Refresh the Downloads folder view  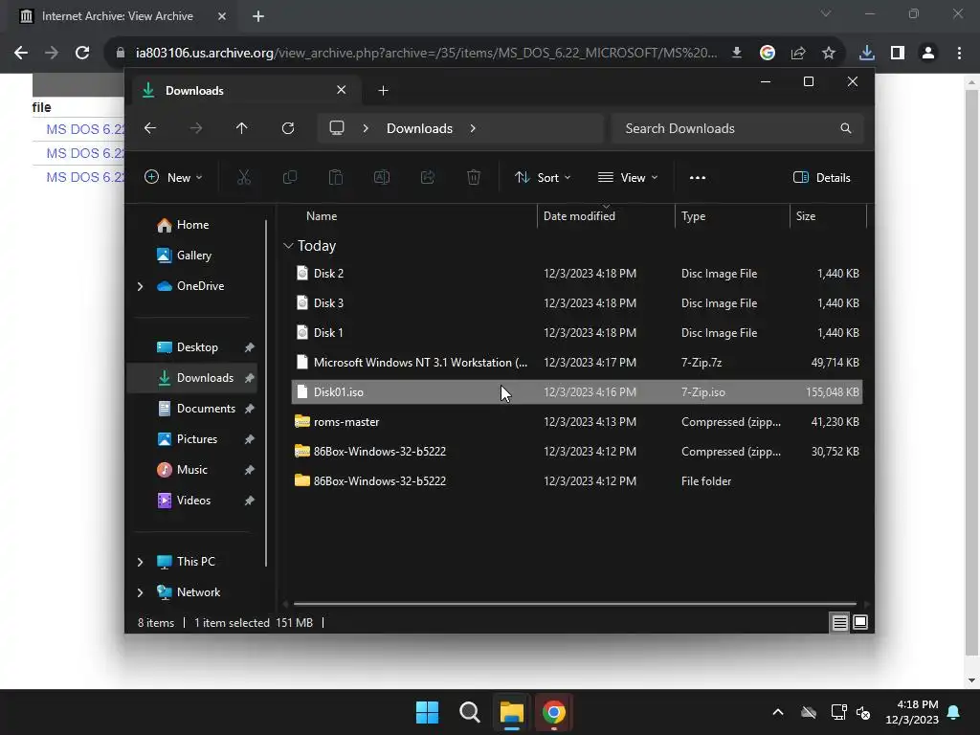point(288,128)
